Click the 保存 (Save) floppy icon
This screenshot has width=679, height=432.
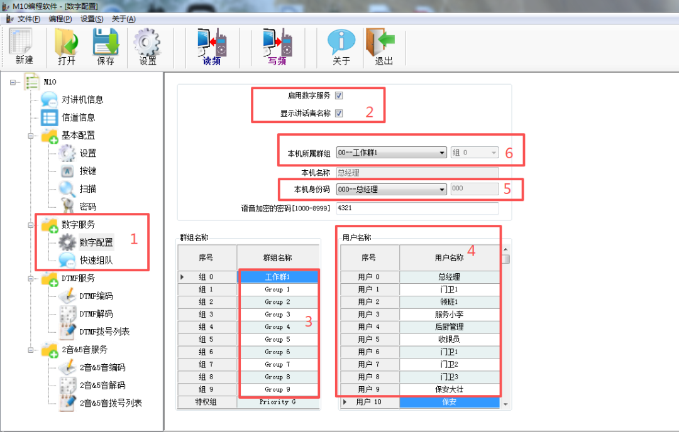[106, 42]
